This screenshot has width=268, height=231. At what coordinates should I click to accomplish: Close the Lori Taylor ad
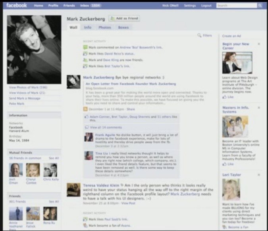click(259, 175)
